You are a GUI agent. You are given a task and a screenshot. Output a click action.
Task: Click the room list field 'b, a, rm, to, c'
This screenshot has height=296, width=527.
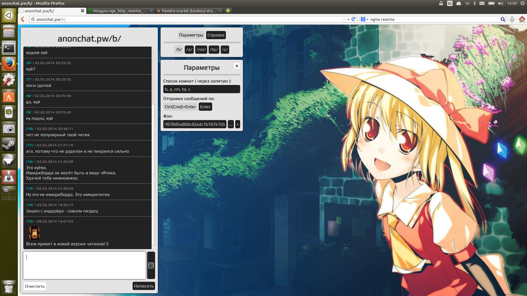coord(202,89)
